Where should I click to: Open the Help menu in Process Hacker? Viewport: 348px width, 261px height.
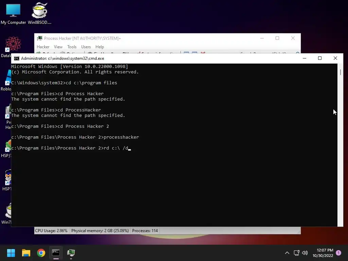[100, 47]
